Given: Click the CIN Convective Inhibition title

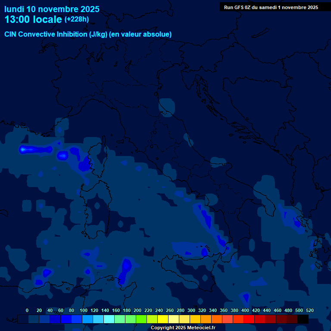Looking at the screenshot, I should tap(88, 34).
